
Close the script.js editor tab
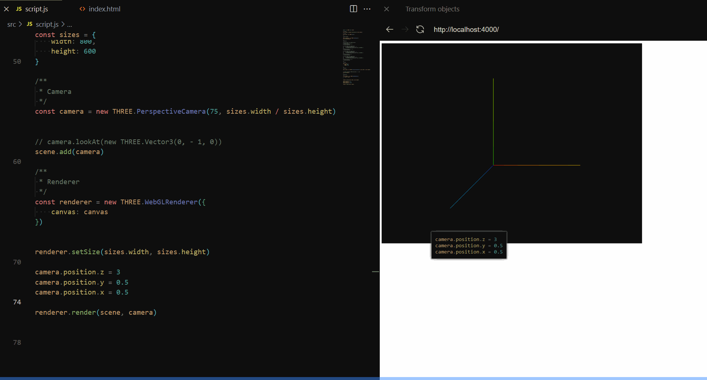point(6,9)
